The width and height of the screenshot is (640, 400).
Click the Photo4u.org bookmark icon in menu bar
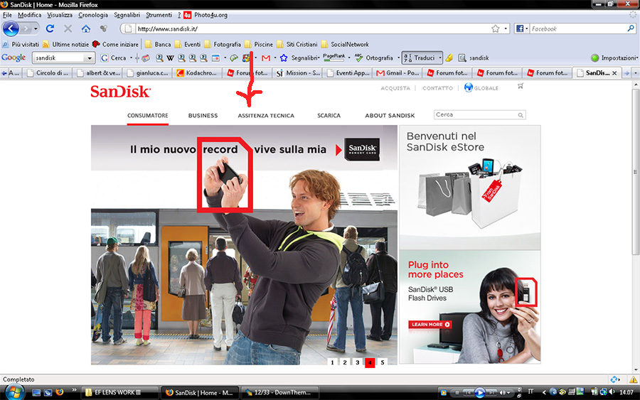[x=187, y=15]
